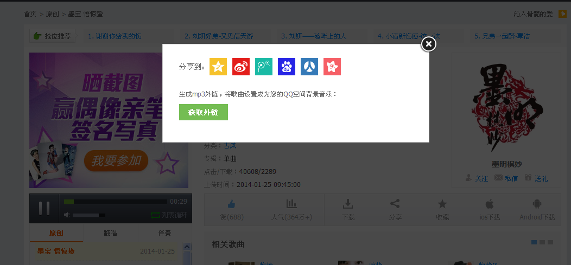Follow the artist via 关注 link

(477, 178)
